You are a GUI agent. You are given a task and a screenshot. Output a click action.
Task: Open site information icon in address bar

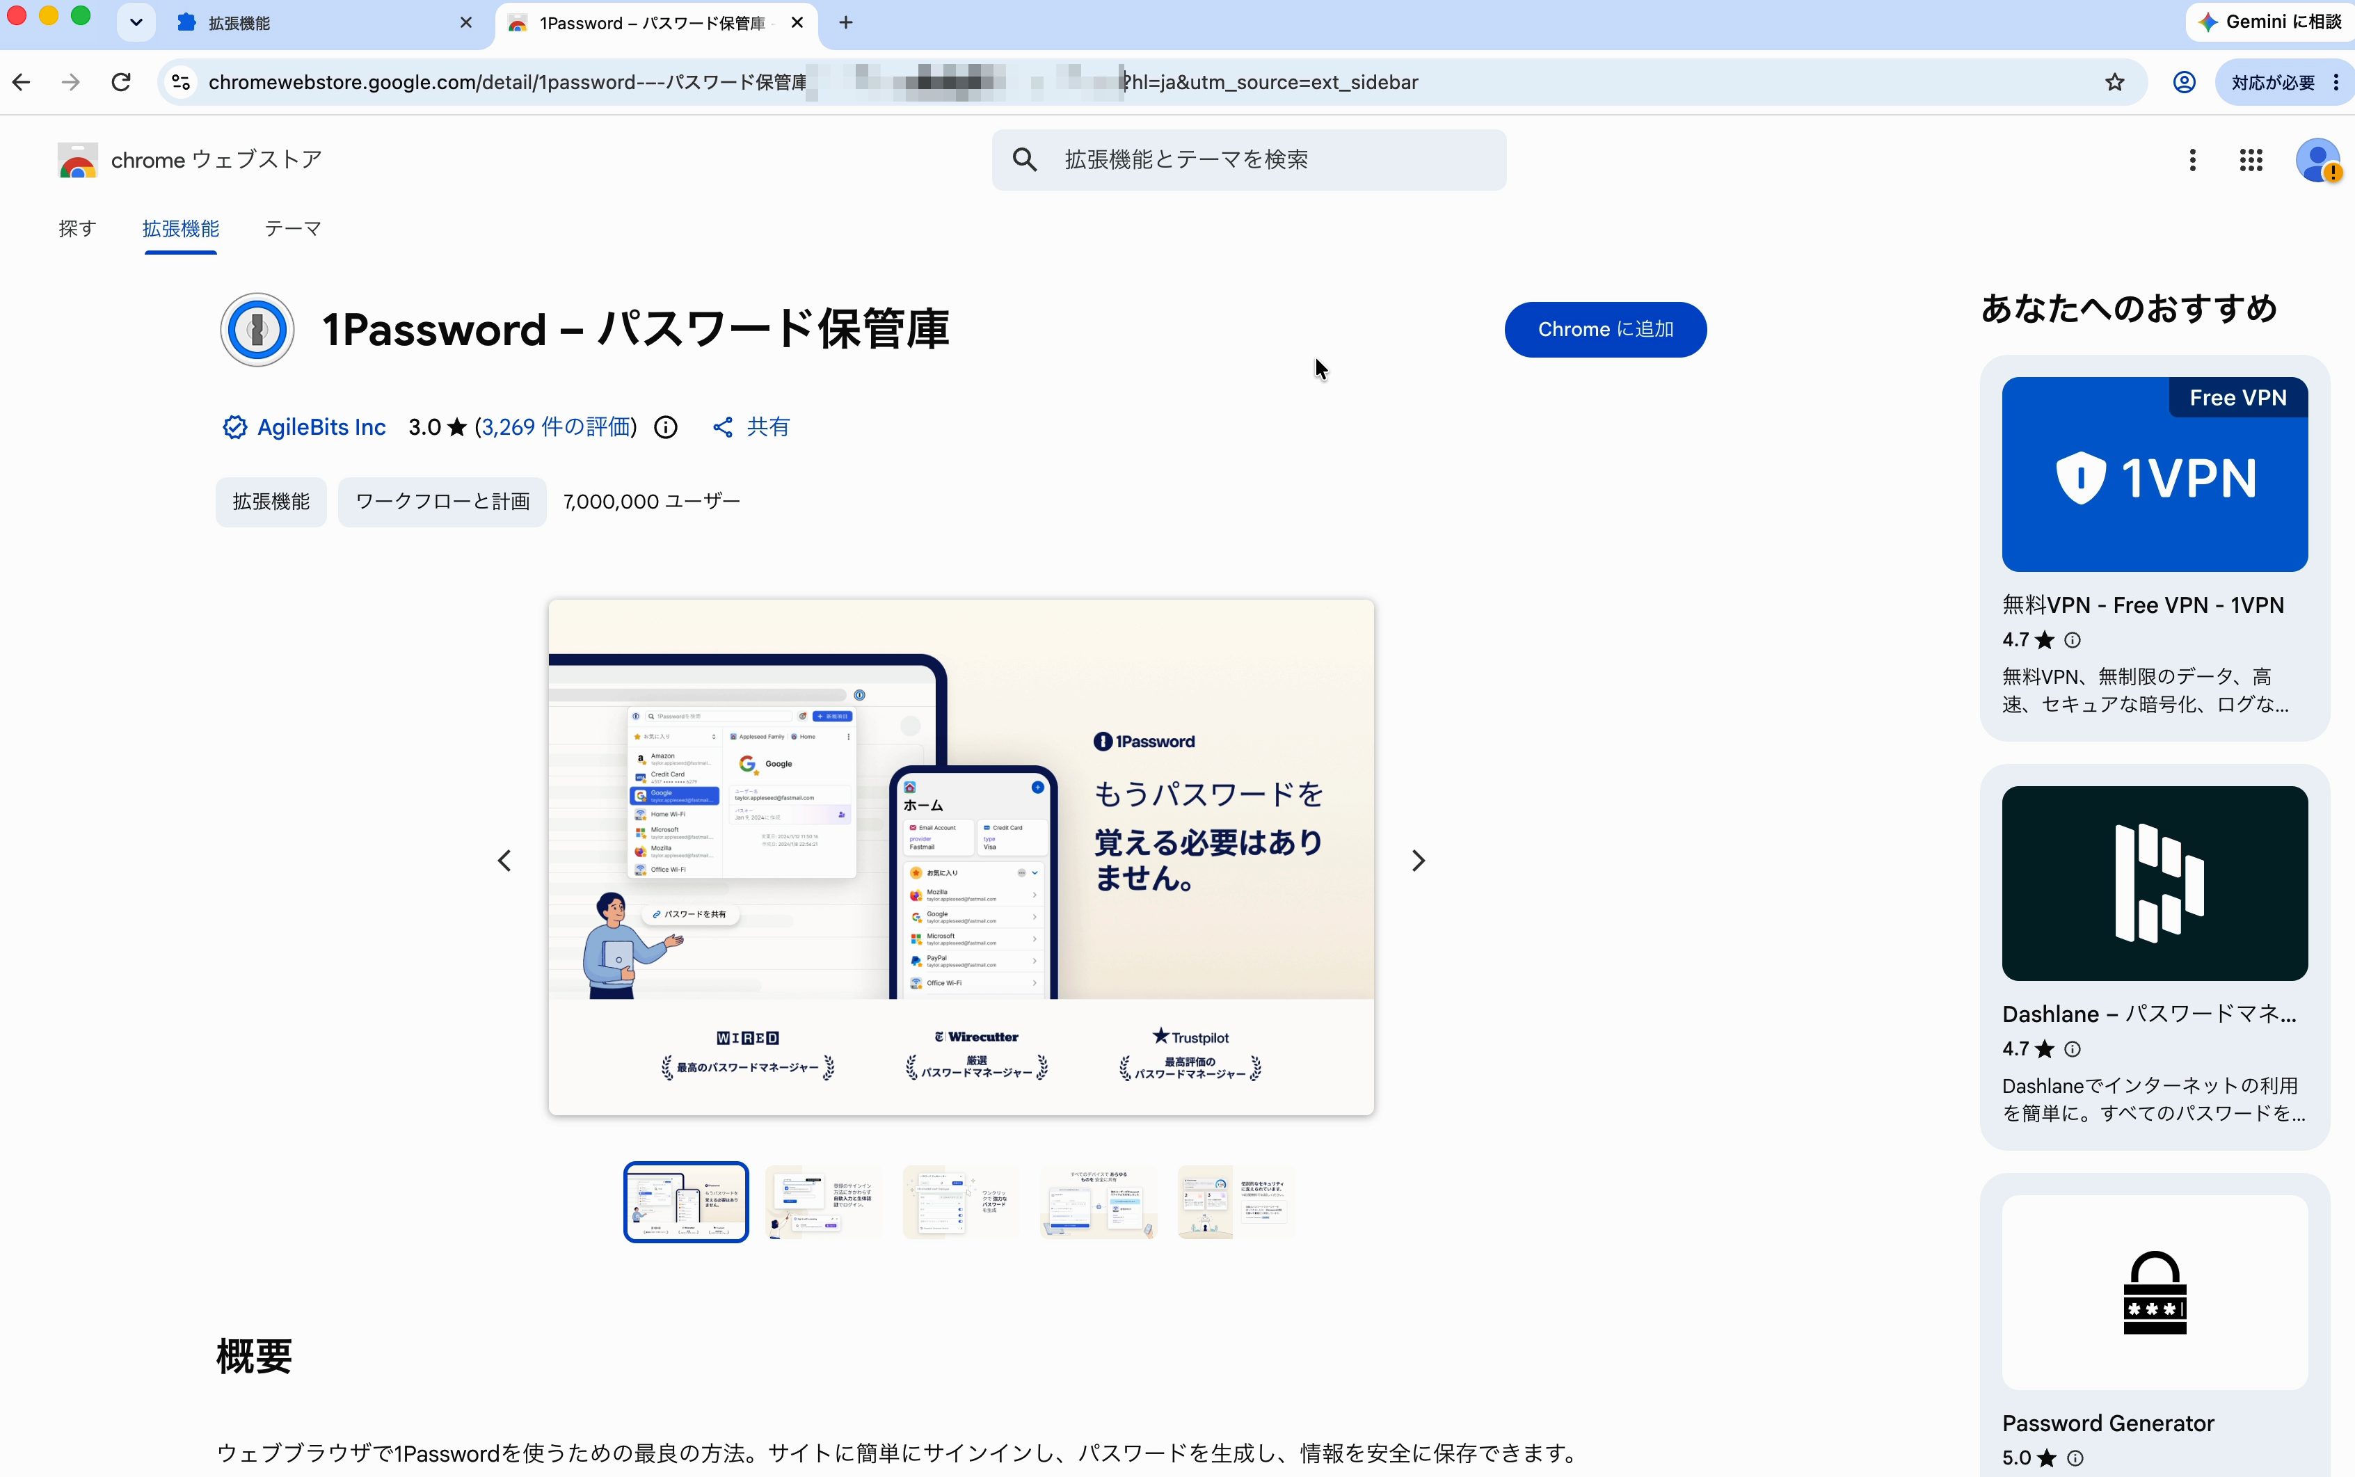pos(181,82)
